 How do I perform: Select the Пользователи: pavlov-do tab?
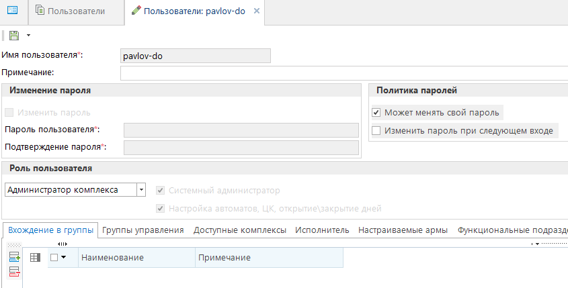[194, 11]
